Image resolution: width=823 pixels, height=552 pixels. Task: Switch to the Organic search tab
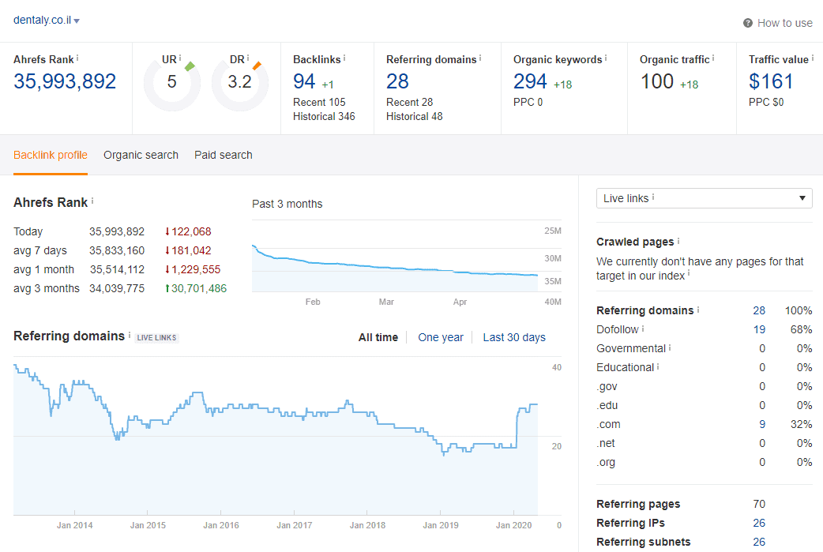click(x=141, y=156)
